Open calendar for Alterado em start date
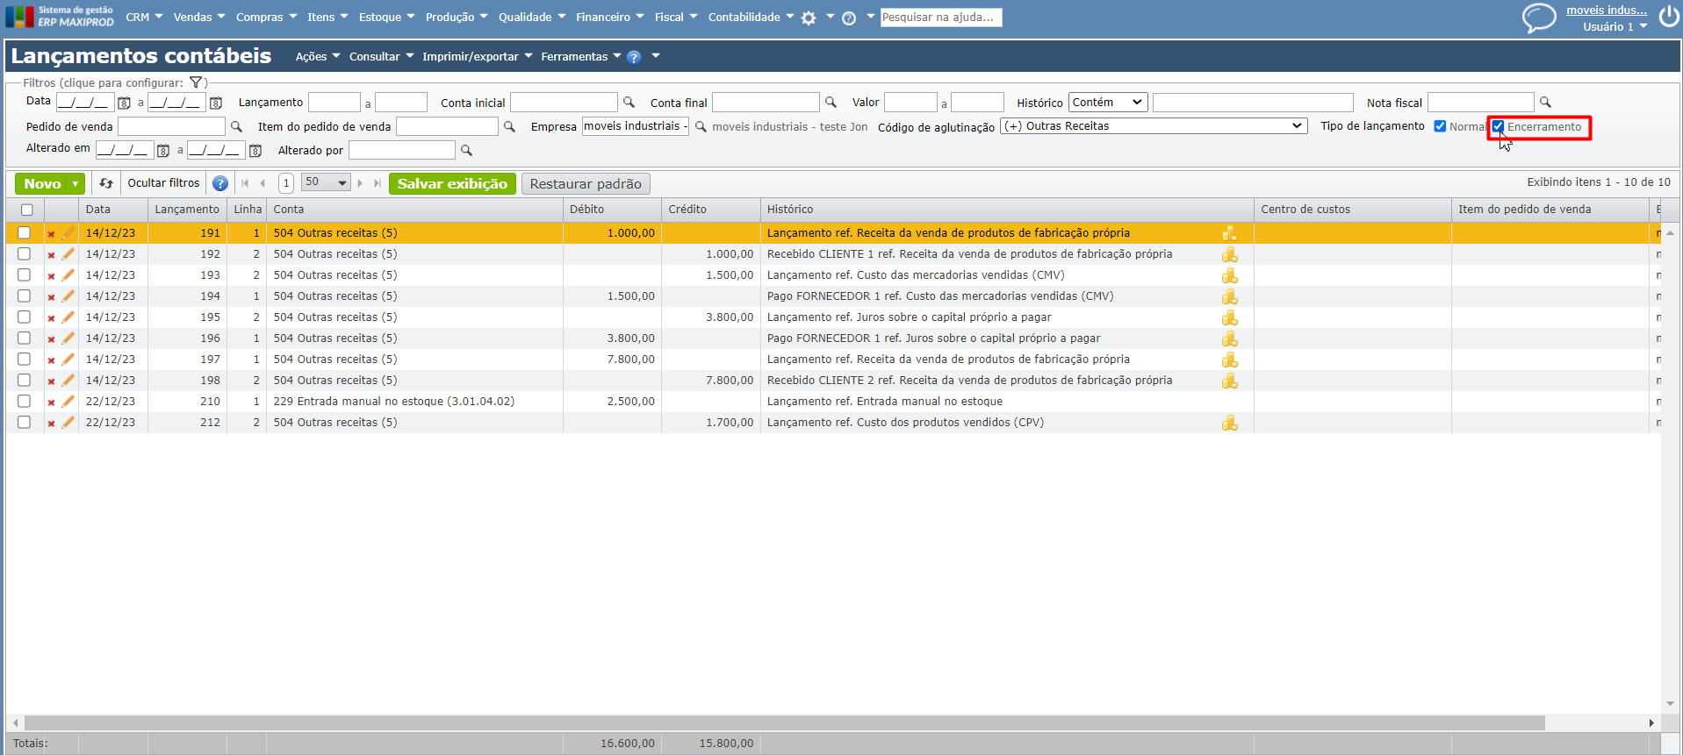 coord(163,151)
